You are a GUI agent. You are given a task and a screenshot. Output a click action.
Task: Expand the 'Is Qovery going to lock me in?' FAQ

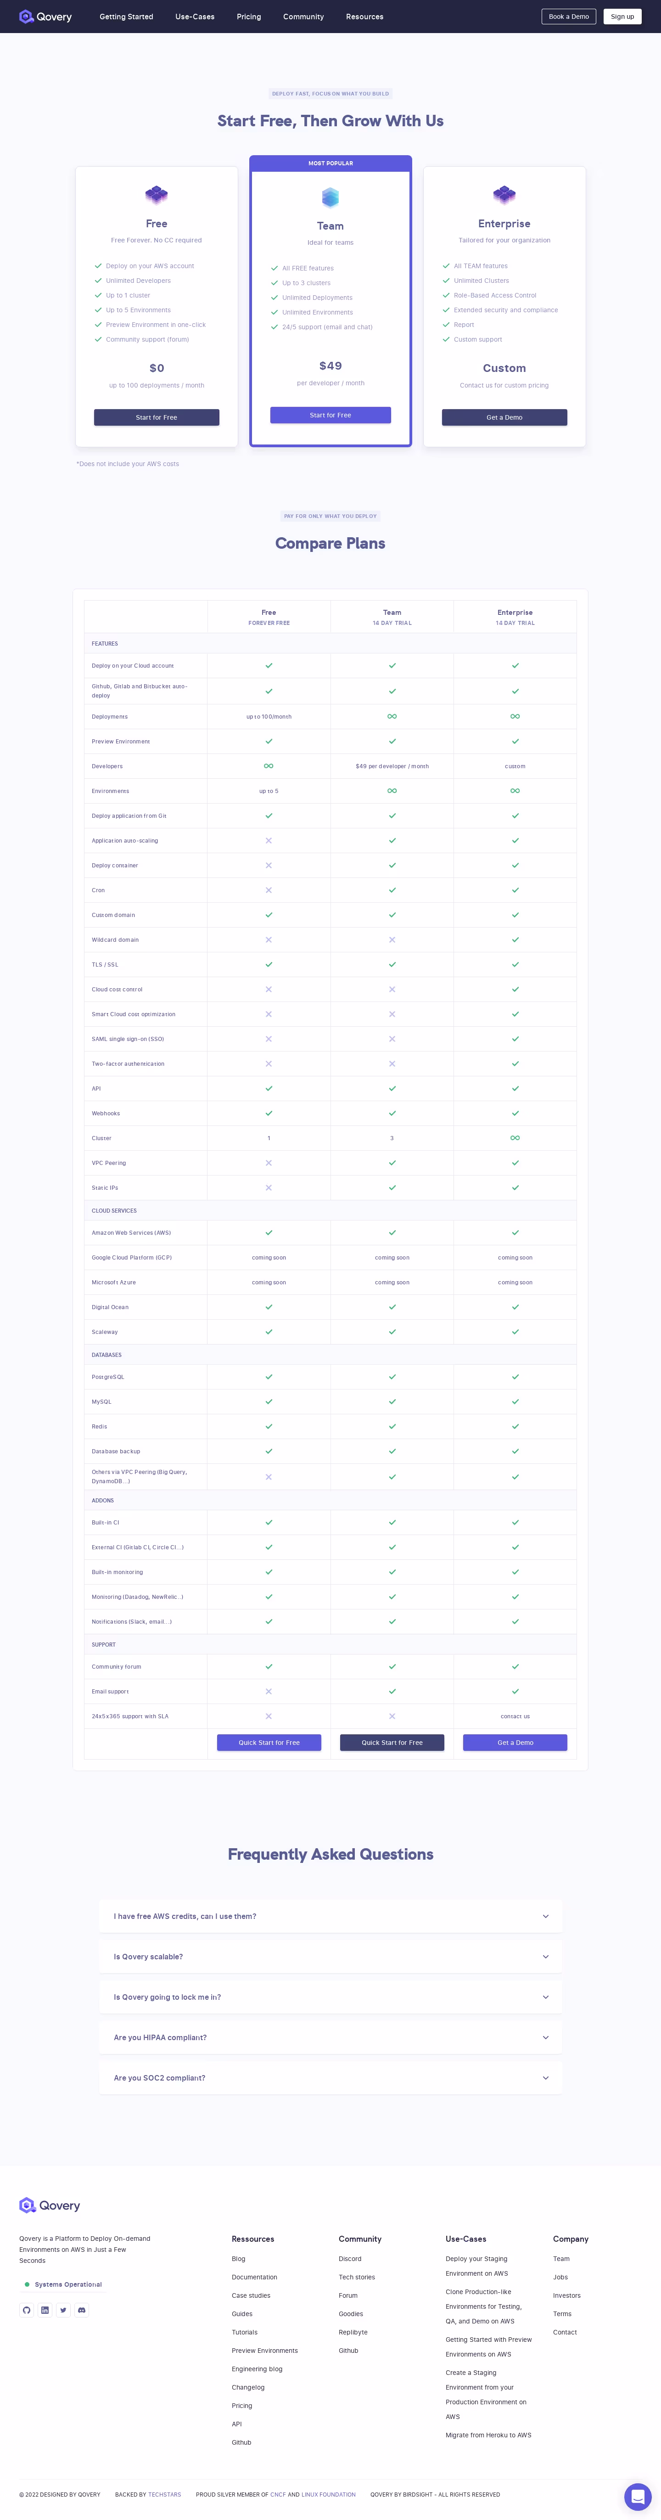click(x=330, y=1997)
